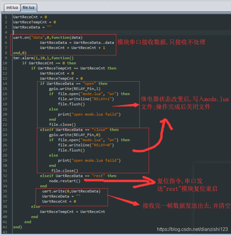Click 'gpio.write(RELAY_Pin,0)' on line 24
The width and height of the screenshot is (231, 235).
75,135
